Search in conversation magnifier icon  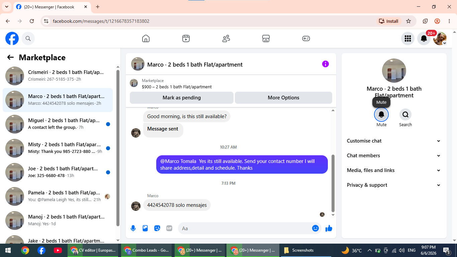click(x=405, y=114)
